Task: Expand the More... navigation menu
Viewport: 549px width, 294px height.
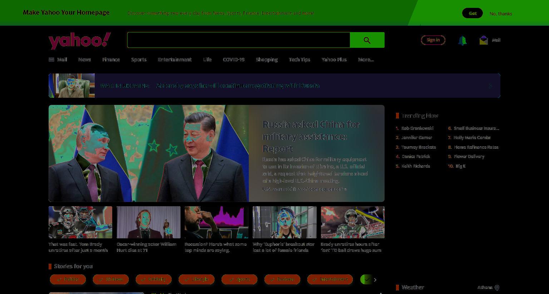Action: coord(366,60)
